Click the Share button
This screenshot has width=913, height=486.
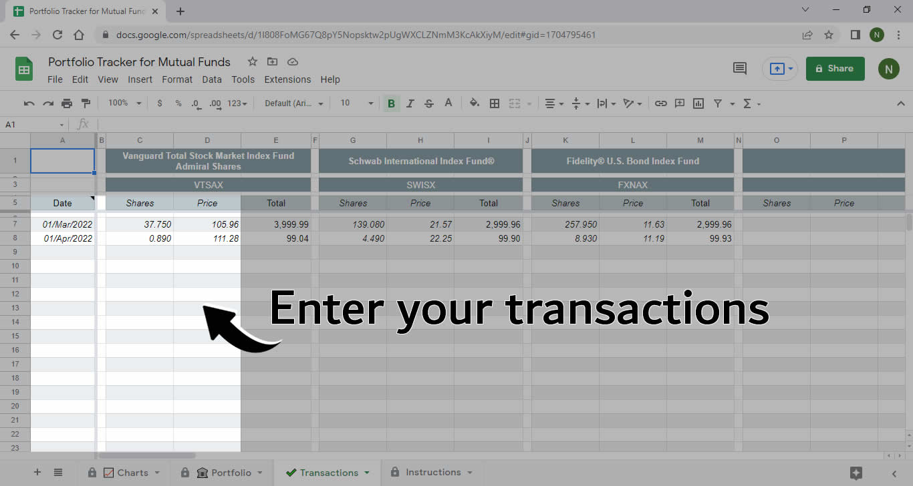[x=835, y=68]
